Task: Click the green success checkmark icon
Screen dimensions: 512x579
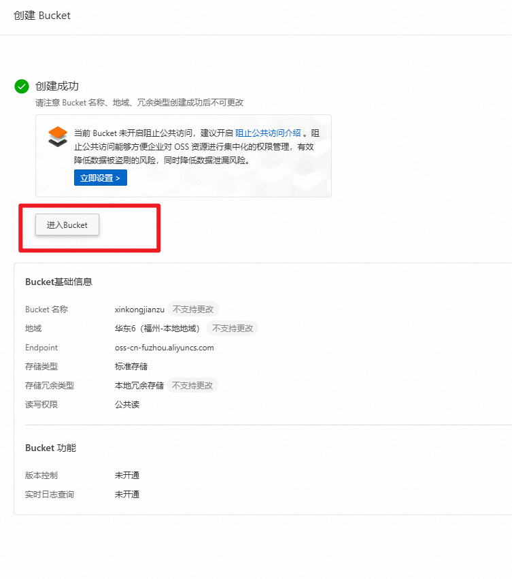Action: (22, 86)
